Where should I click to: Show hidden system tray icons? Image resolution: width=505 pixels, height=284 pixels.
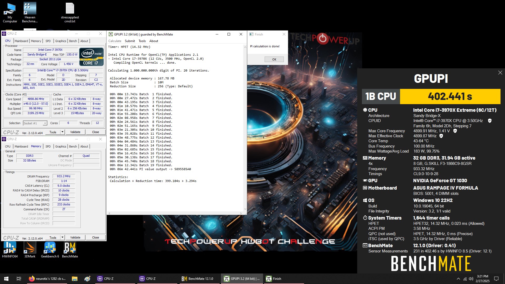(x=458, y=279)
